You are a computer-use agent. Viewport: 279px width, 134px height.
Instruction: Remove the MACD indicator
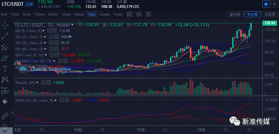(67, 100)
